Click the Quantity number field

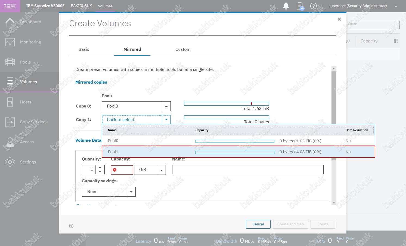[x=89, y=169]
